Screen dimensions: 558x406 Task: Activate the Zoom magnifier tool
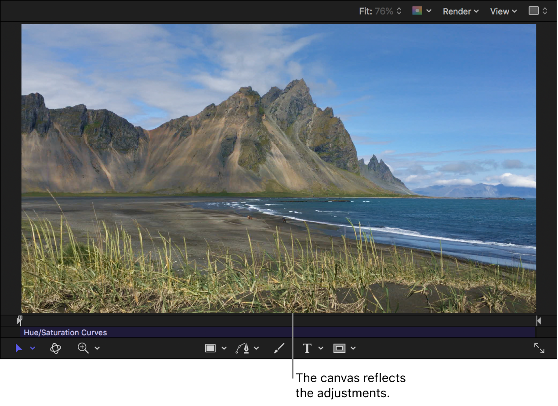[x=83, y=348]
